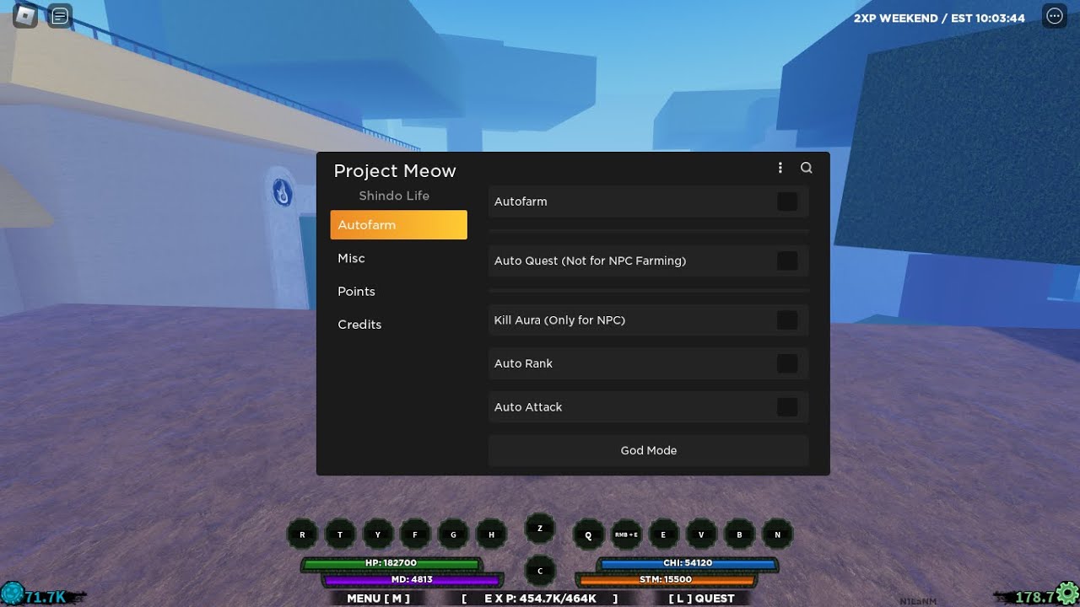Screen dimensions: 1080x607
Task: Open the green gear icon bottom right
Action: click(x=1067, y=593)
